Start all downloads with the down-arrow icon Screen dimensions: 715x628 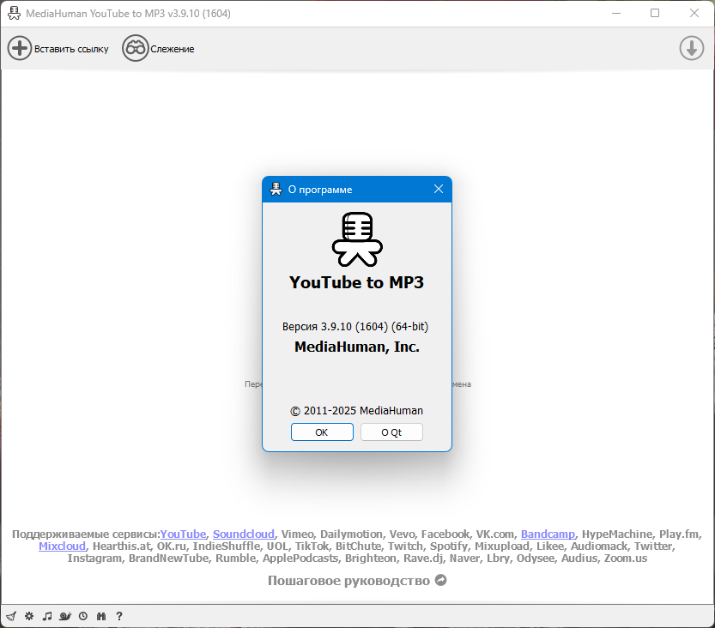[x=691, y=48]
